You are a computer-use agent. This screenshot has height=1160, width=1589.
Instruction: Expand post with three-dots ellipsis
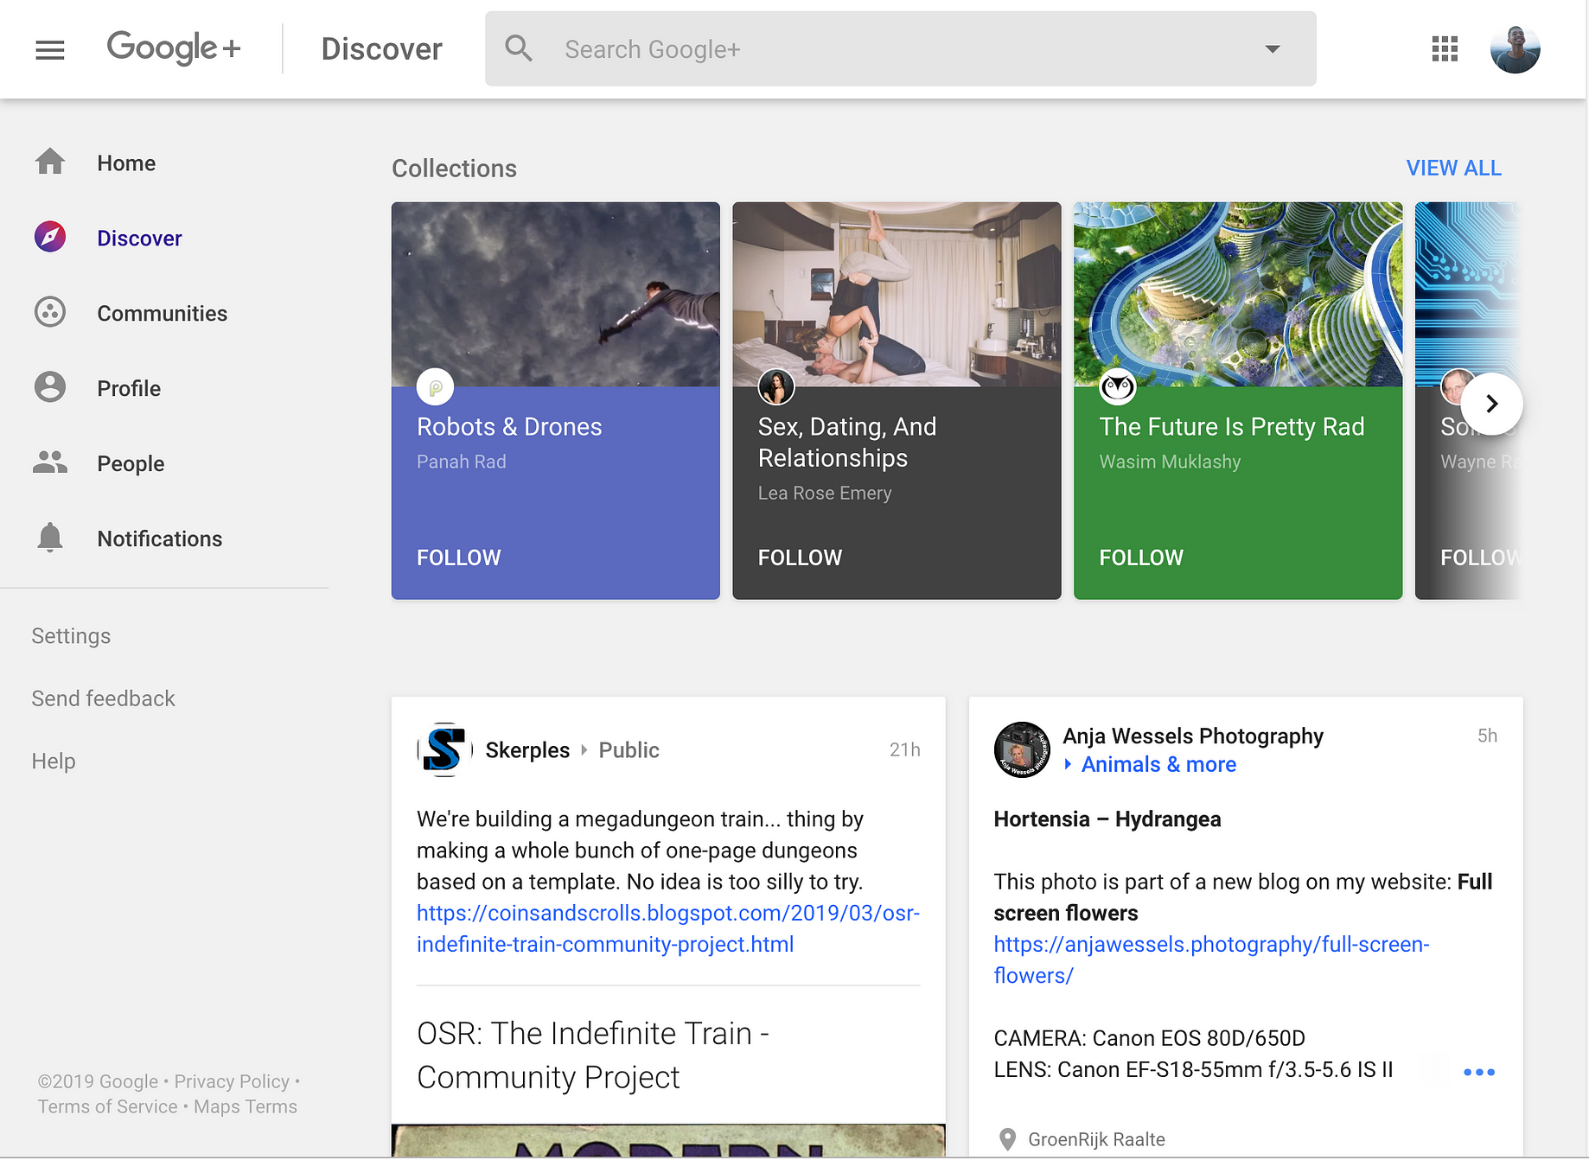tap(1479, 1072)
